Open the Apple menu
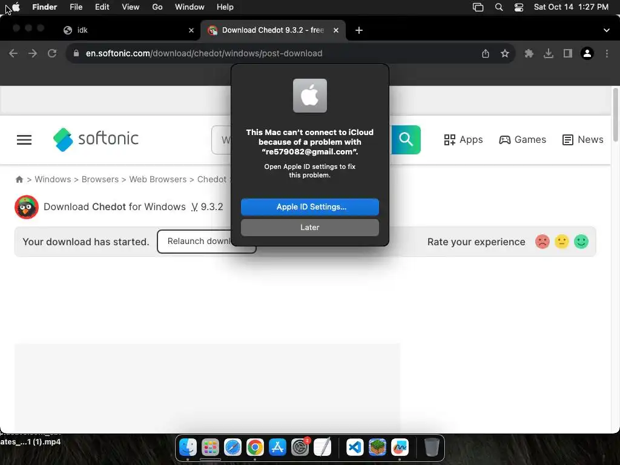 (16, 7)
